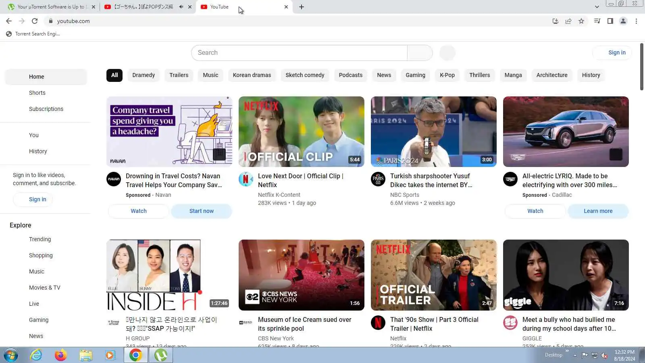Open Netflix K-Content channel avatar
Viewport: 645px width, 363px height.
pyautogui.click(x=246, y=179)
